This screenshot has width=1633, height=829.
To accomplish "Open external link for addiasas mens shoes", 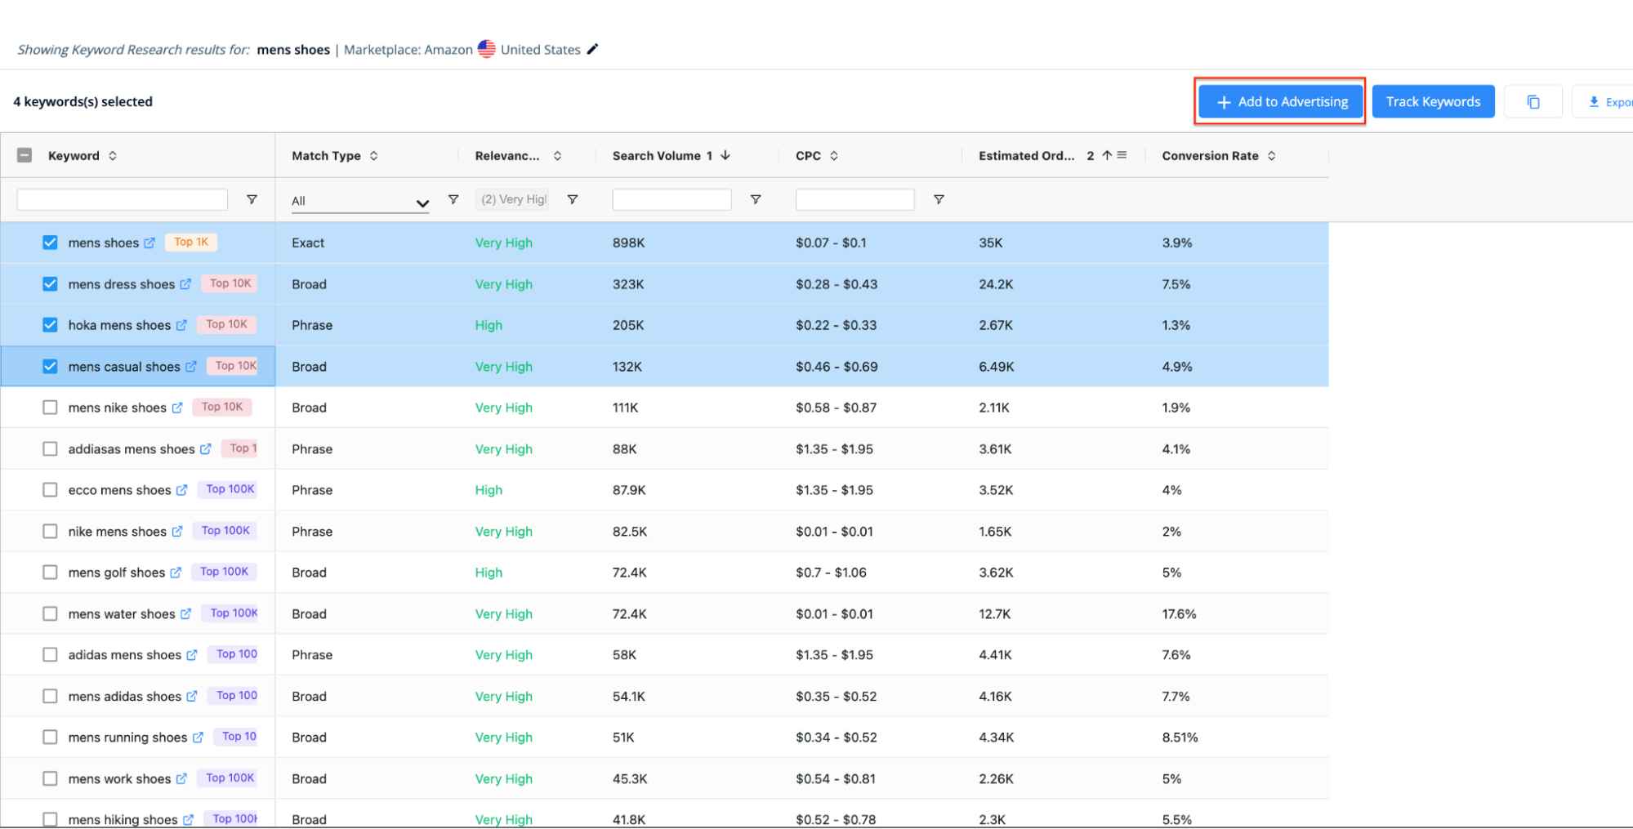I will [206, 449].
